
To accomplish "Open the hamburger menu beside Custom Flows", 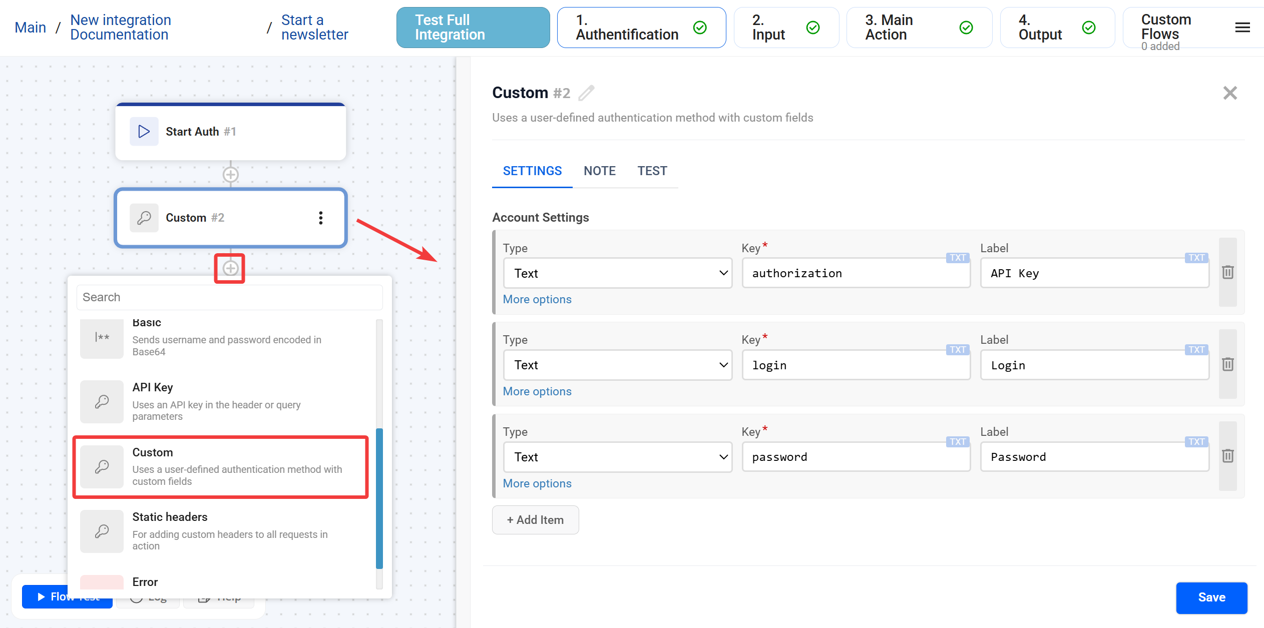I will point(1242,28).
